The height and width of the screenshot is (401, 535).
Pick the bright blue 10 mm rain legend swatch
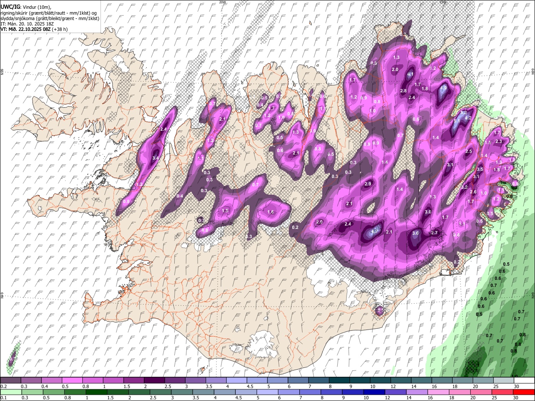tap(373, 392)
